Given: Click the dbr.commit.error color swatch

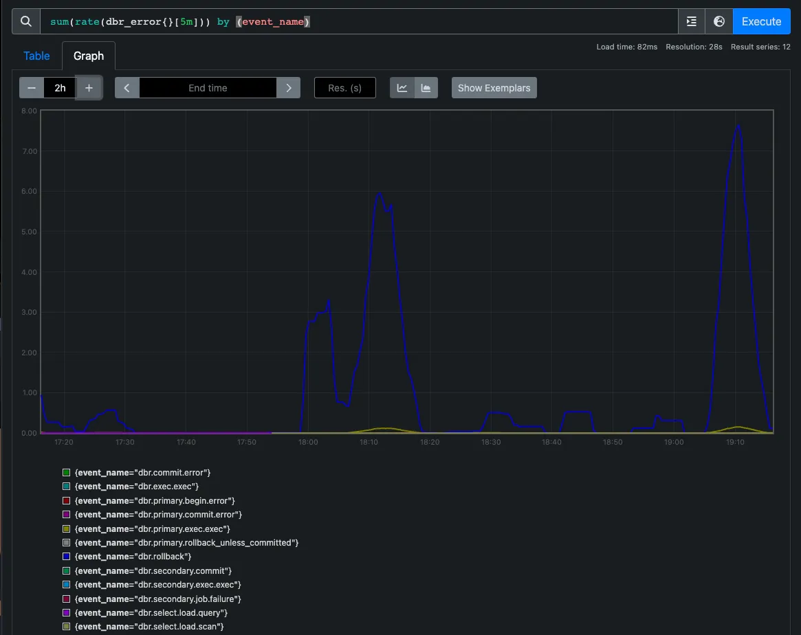Looking at the screenshot, I should [x=67, y=473].
